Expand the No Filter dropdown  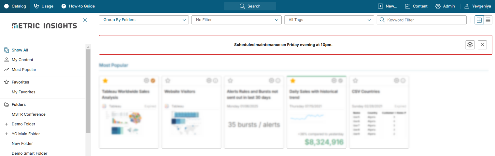(236, 20)
